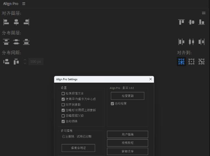This screenshot has width=210, height=156.
Task: Click the 设置 group label
Action: pyautogui.click(x=64, y=88)
